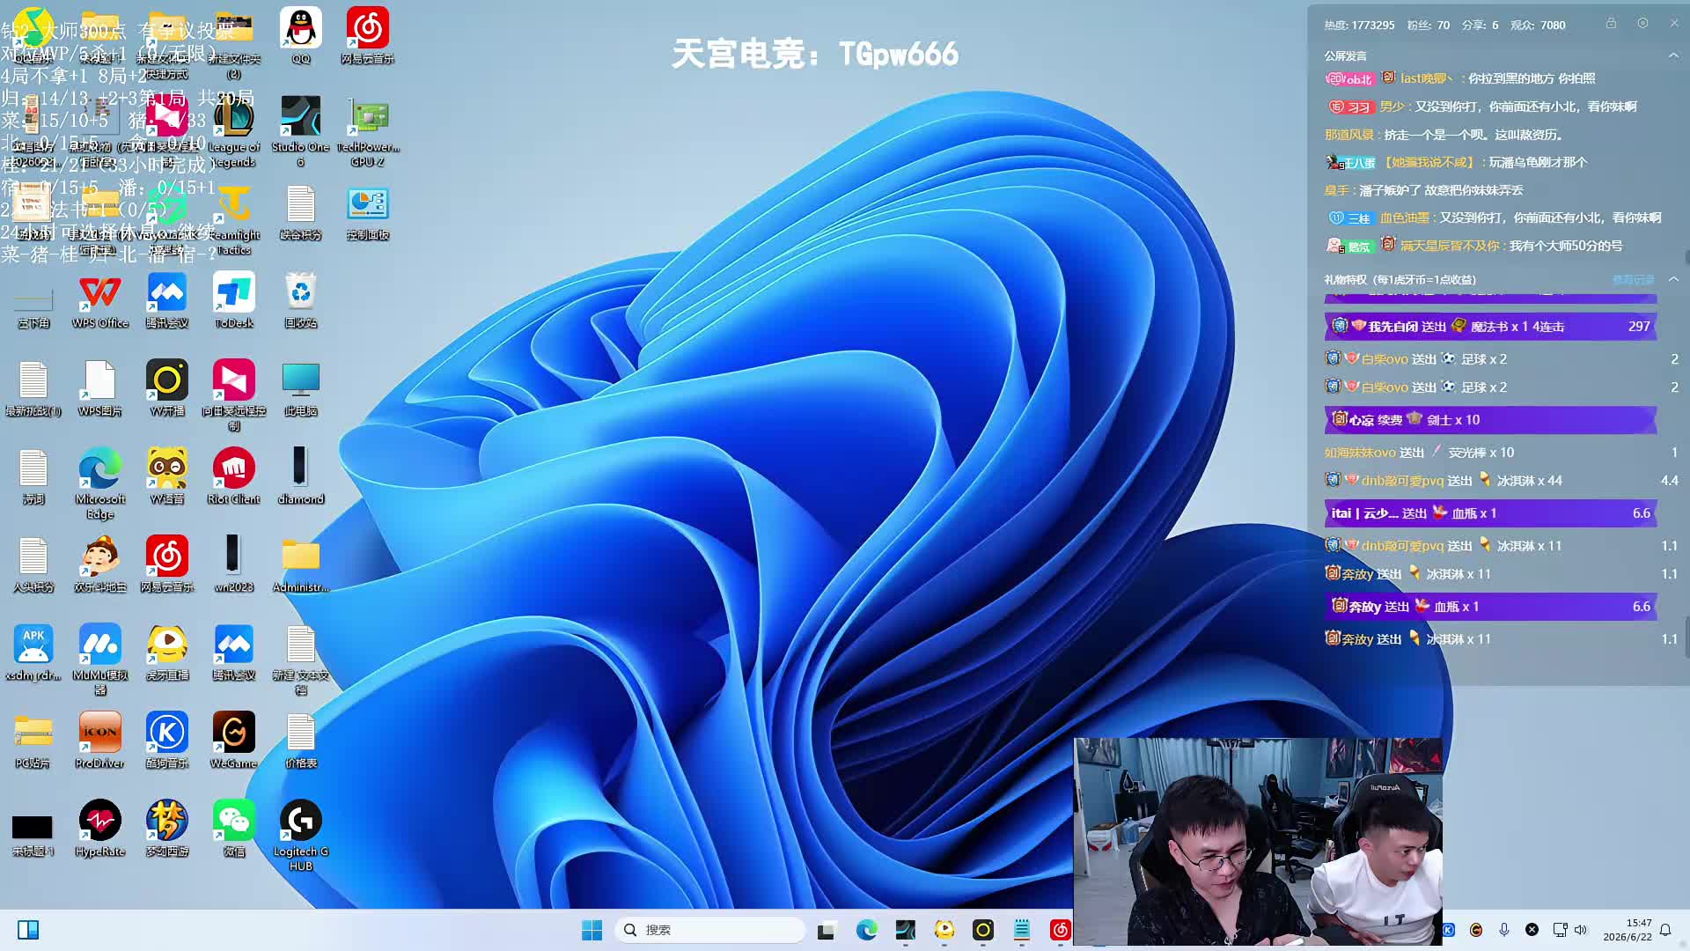Open the notepad taskbar icon
This screenshot has height=951, width=1690.
1022,930
